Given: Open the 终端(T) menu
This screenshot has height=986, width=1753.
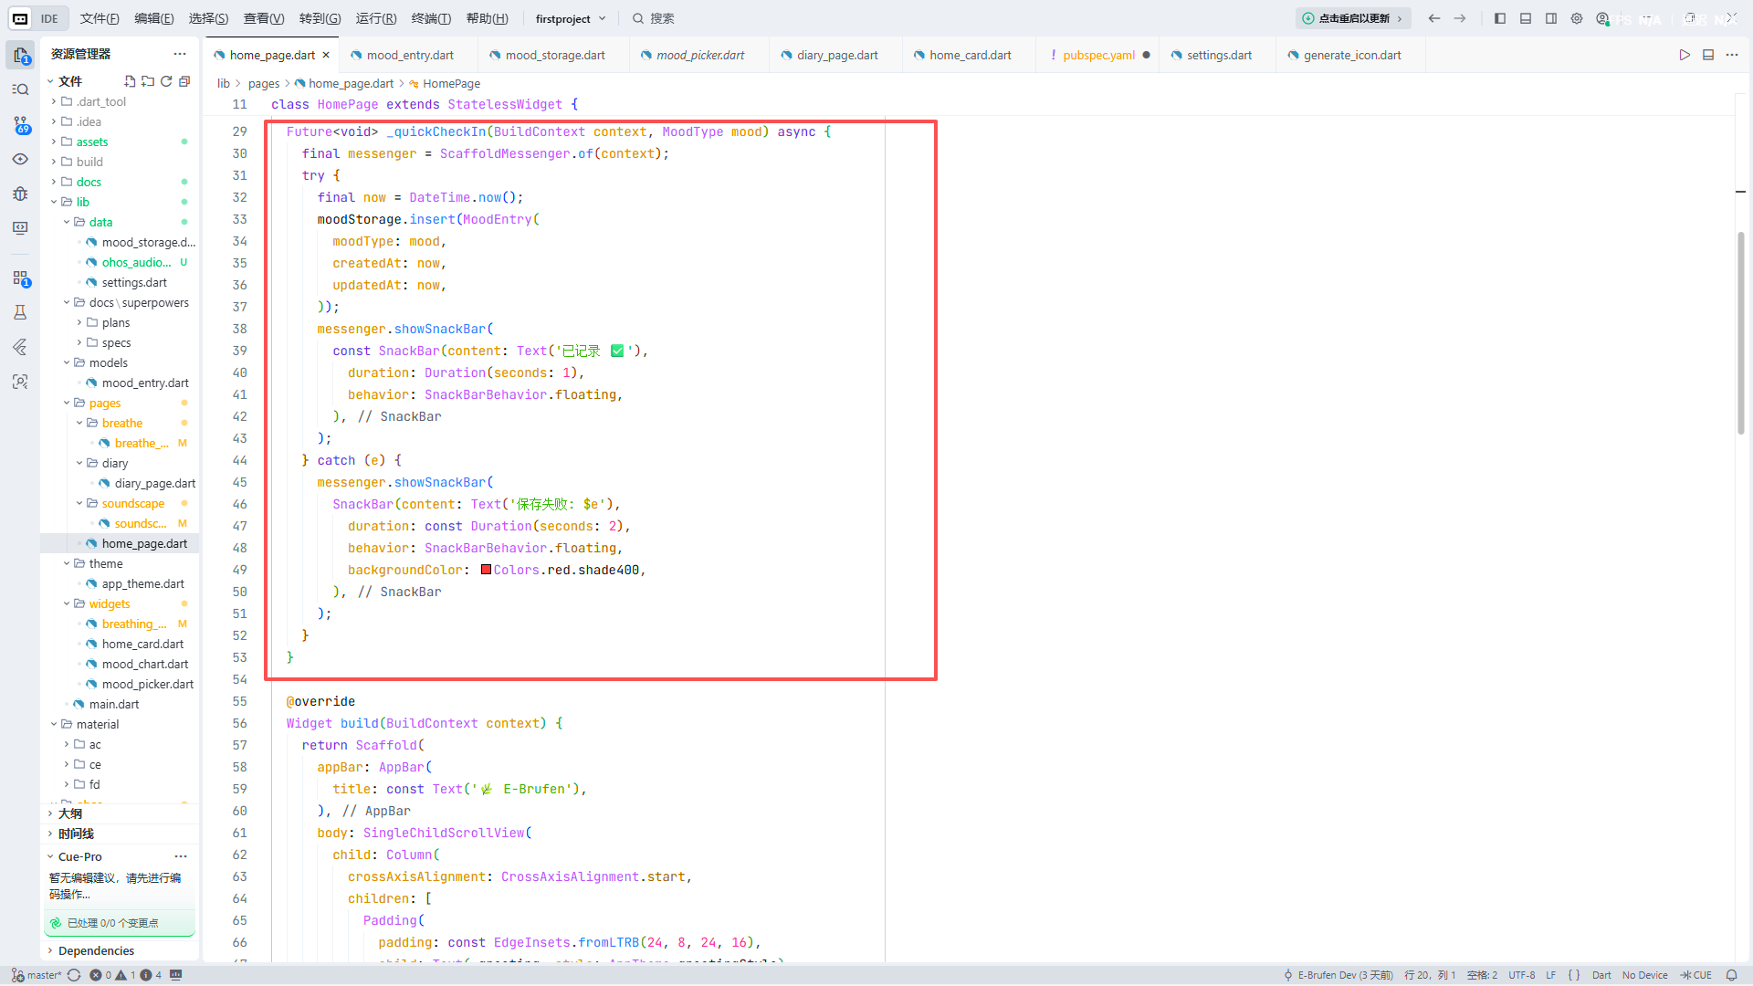Looking at the screenshot, I should tap(431, 18).
